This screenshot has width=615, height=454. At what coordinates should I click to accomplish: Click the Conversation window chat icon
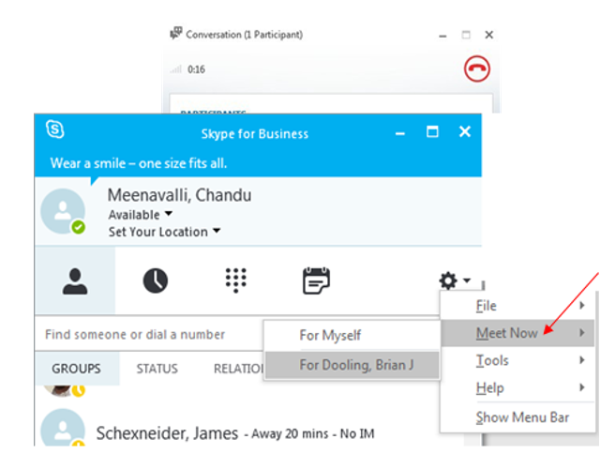175,34
